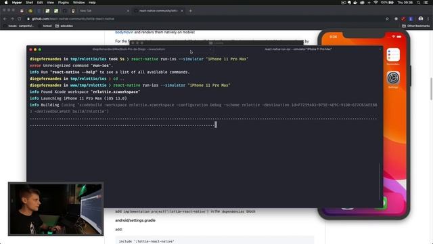Open the browser profile avatar
The height and width of the screenshot is (244, 433).
421,19
